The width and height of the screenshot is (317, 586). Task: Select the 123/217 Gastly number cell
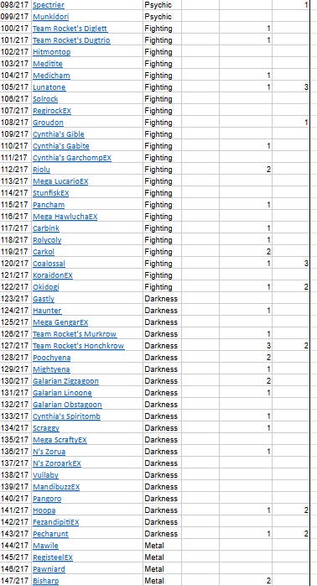coord(15,299)
